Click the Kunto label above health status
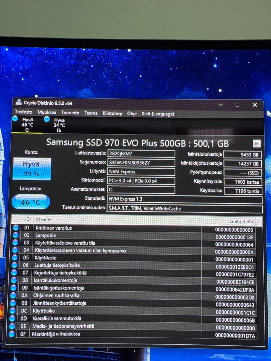 pos(32,152)
